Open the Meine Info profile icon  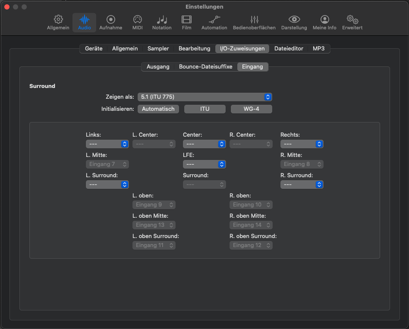[324, 20]
